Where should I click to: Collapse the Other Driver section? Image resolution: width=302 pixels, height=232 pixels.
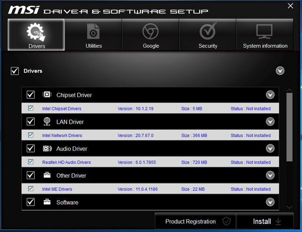point(270,175)
